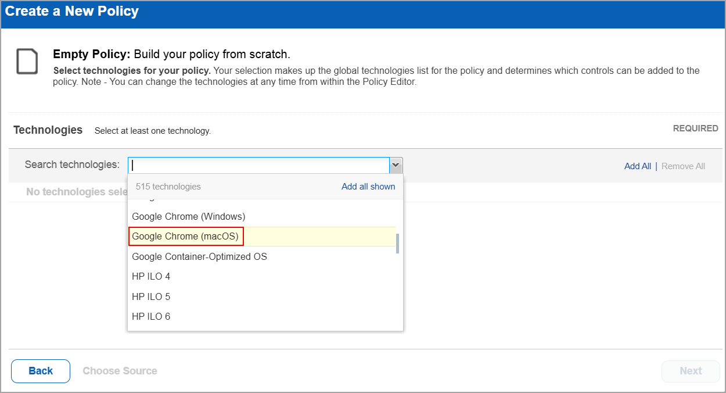
Task: Click the Next button
Action: [x=691, y=371]
